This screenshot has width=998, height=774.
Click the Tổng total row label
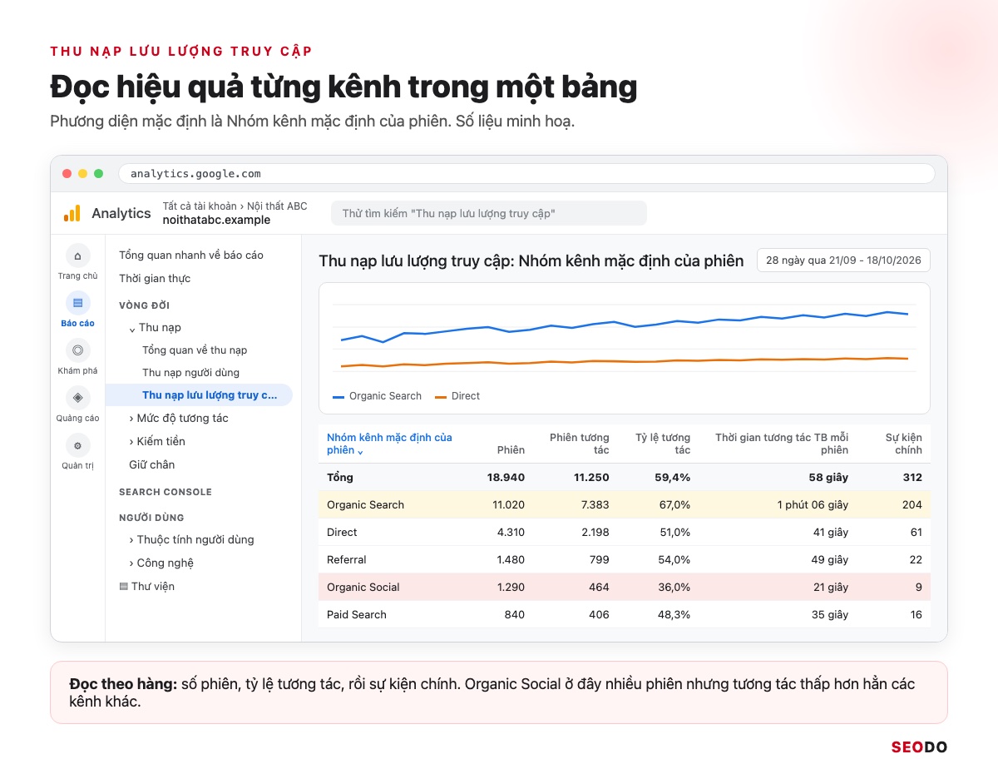340,477
